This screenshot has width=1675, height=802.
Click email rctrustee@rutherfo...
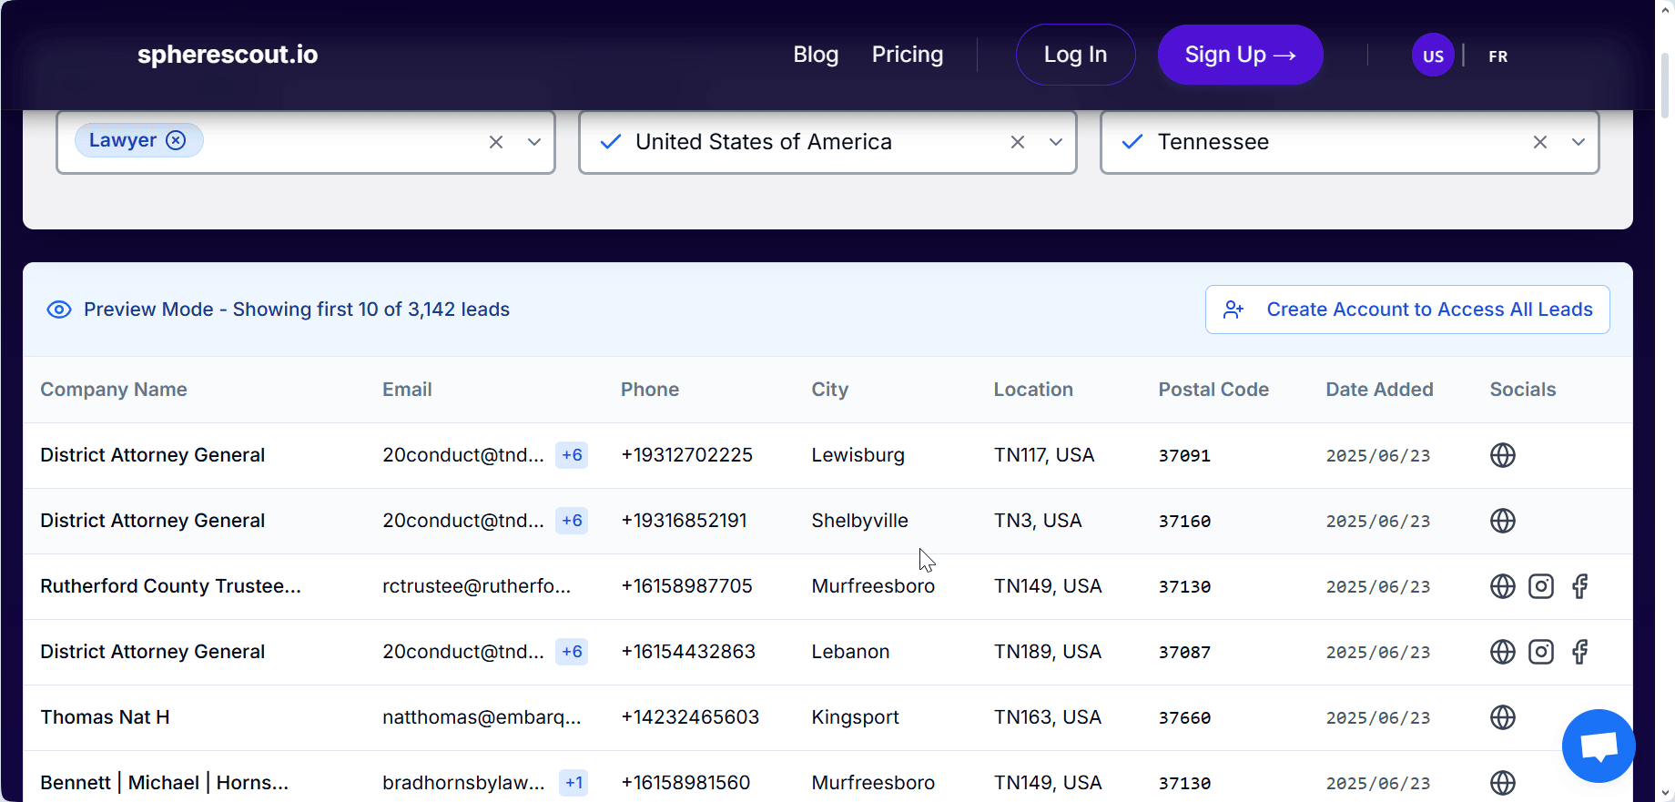(476, 586)
